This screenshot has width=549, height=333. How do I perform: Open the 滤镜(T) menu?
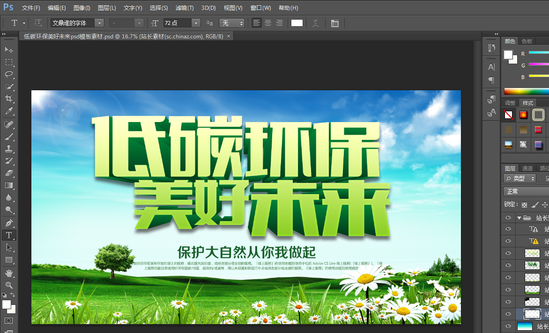[185, 7]
